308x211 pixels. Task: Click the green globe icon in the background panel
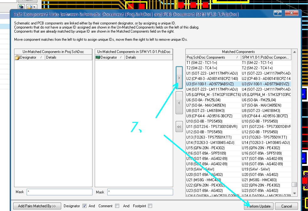21,7
